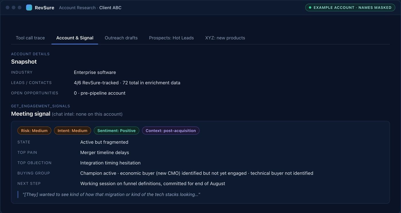
Task: Click the Risk: Medium tag
Action: 34,131
